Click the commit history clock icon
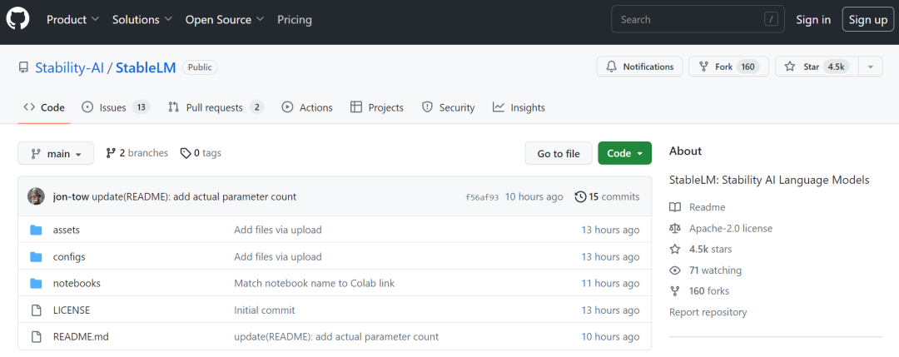 point(580,197)
